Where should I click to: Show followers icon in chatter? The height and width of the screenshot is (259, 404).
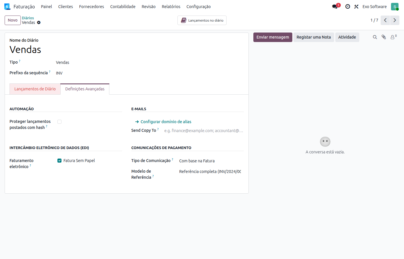393,37
